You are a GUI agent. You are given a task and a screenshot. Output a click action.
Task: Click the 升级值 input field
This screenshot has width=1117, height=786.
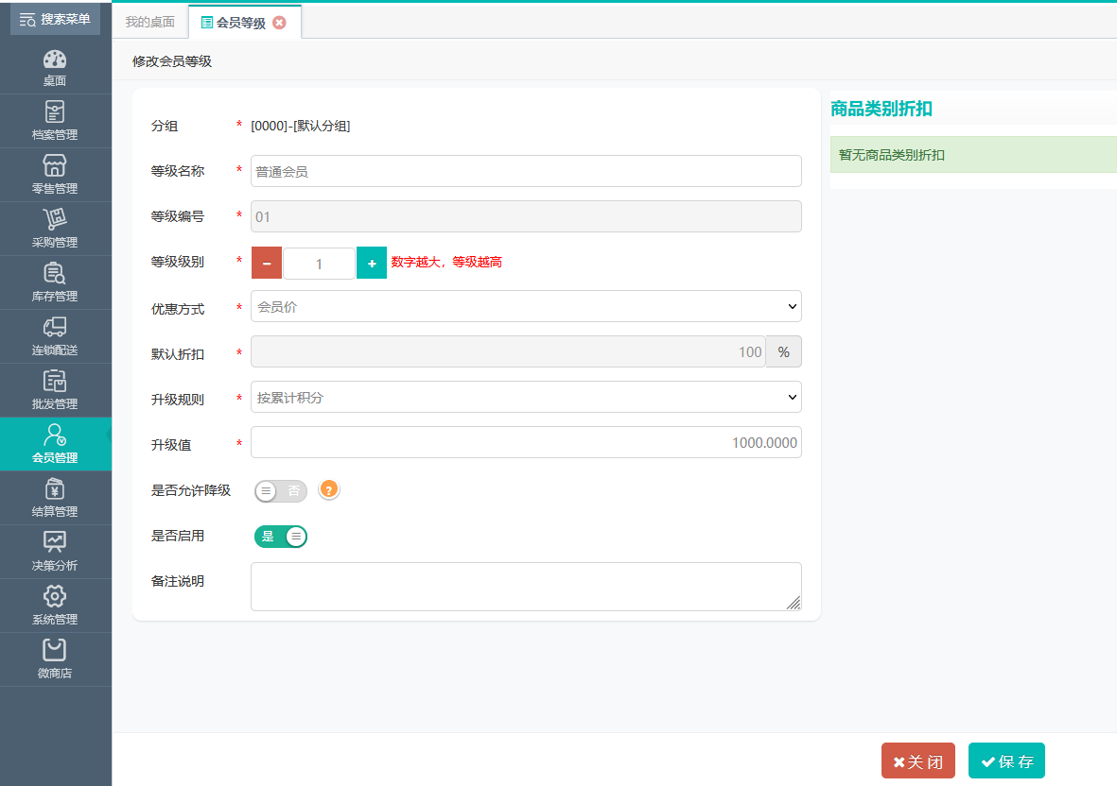(x=526, y=442)
